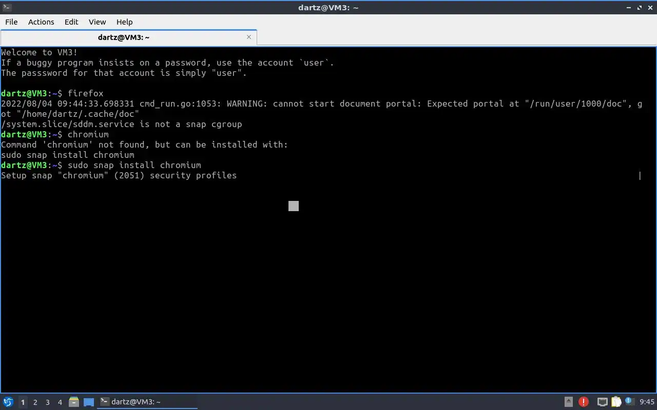657x410 pixels.
Task: Click the "Command 'chromium' not found" line
Action: click(x=145, y=145)
